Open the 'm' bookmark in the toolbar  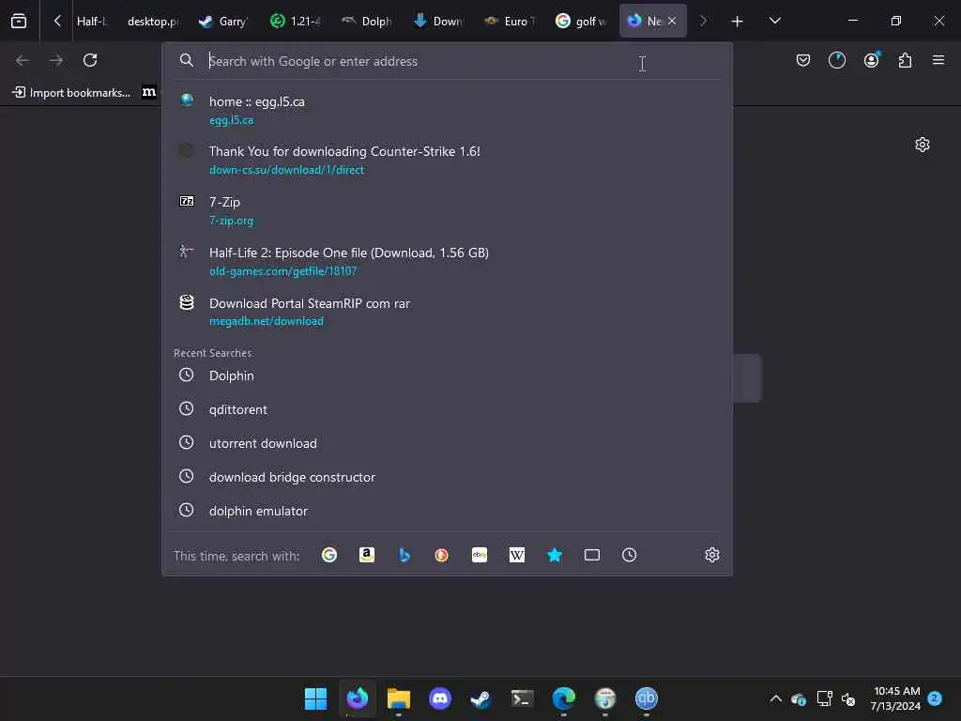149,92
